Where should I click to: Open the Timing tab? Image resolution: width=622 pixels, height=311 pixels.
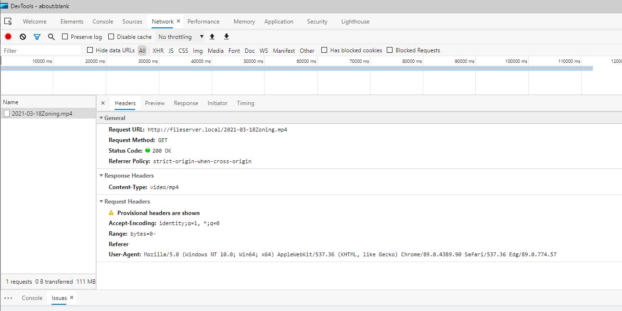pyautogui.click(x=245, y=103)
